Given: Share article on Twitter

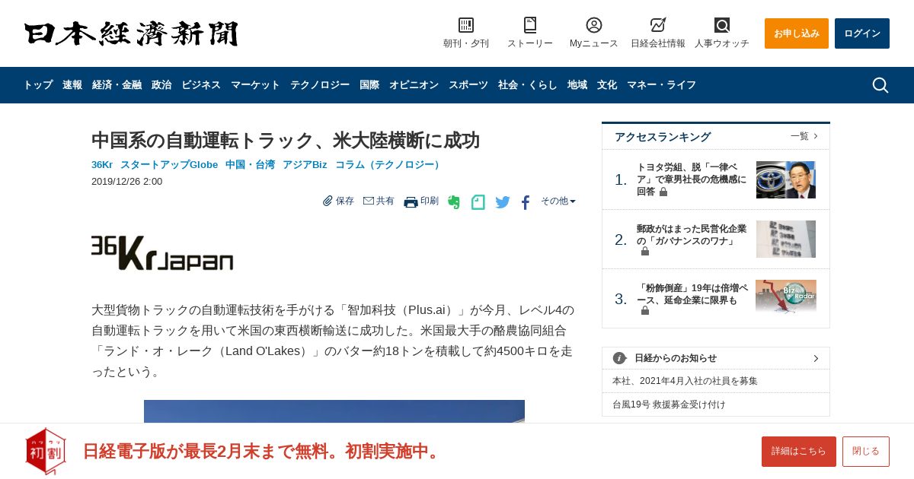Looking at the screenshot, I should tap(503, 202).
